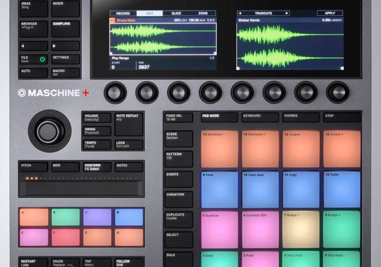This screenshot has width=381, height=267.
Task: Open the MIXER button
Action: (66, 9)
